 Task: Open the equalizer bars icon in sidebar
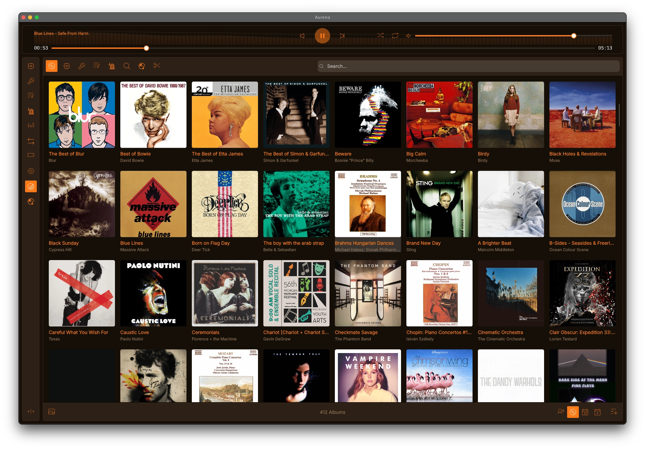31,125
